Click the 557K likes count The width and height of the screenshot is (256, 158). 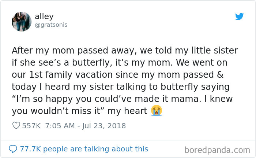(x=31, y=126)
